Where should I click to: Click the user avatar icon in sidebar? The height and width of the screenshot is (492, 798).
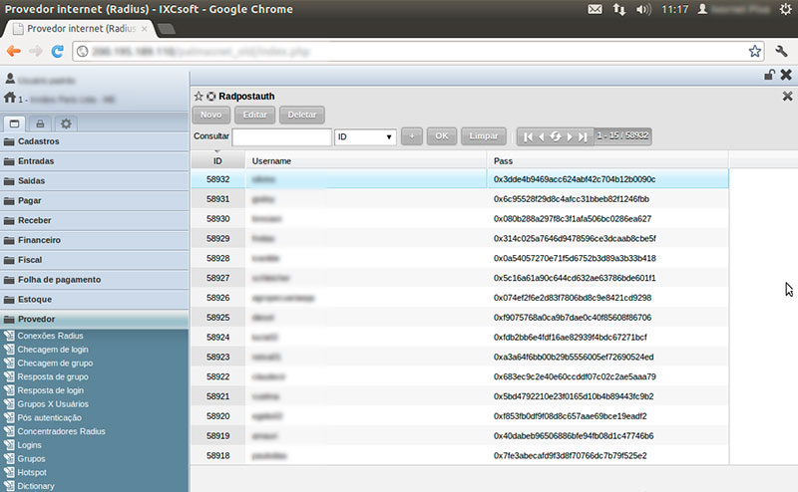pos(10,79)
